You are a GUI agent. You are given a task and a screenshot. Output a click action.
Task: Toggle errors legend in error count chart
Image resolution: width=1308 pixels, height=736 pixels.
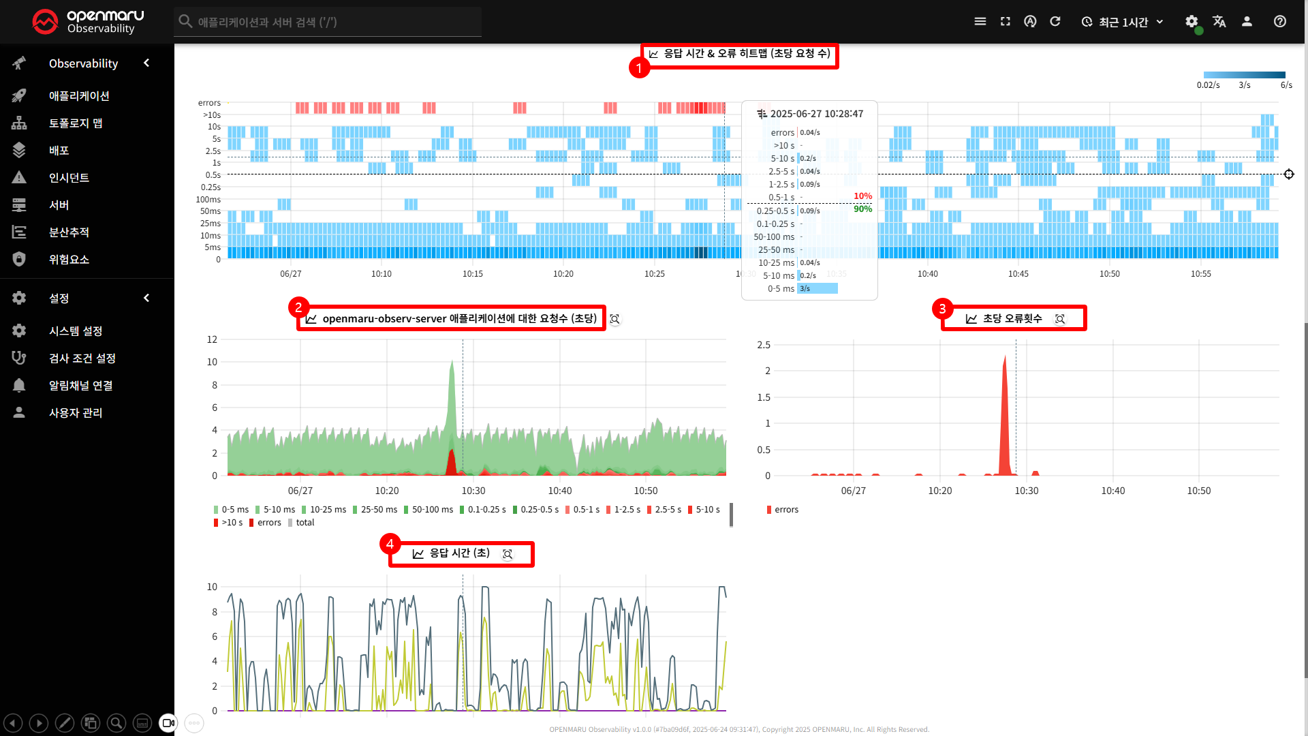point(782,510)
